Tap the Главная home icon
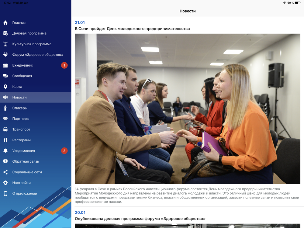The height and width of the screenshot is (228, 304). pyautogui.click(x=5, y=23)
